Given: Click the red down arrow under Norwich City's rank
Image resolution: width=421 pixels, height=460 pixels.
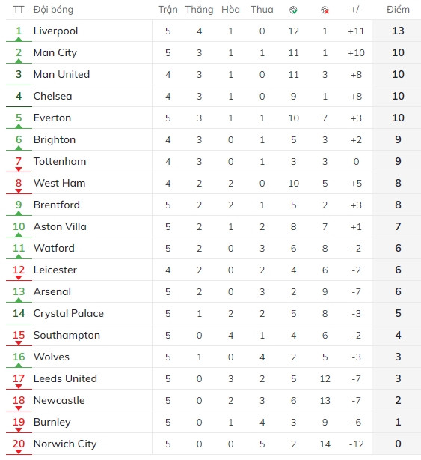Looking at the screenshot, I should click(19, 452).
